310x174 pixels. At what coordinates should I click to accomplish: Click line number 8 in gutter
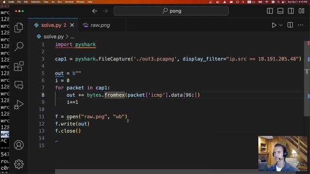coord(43,95)
